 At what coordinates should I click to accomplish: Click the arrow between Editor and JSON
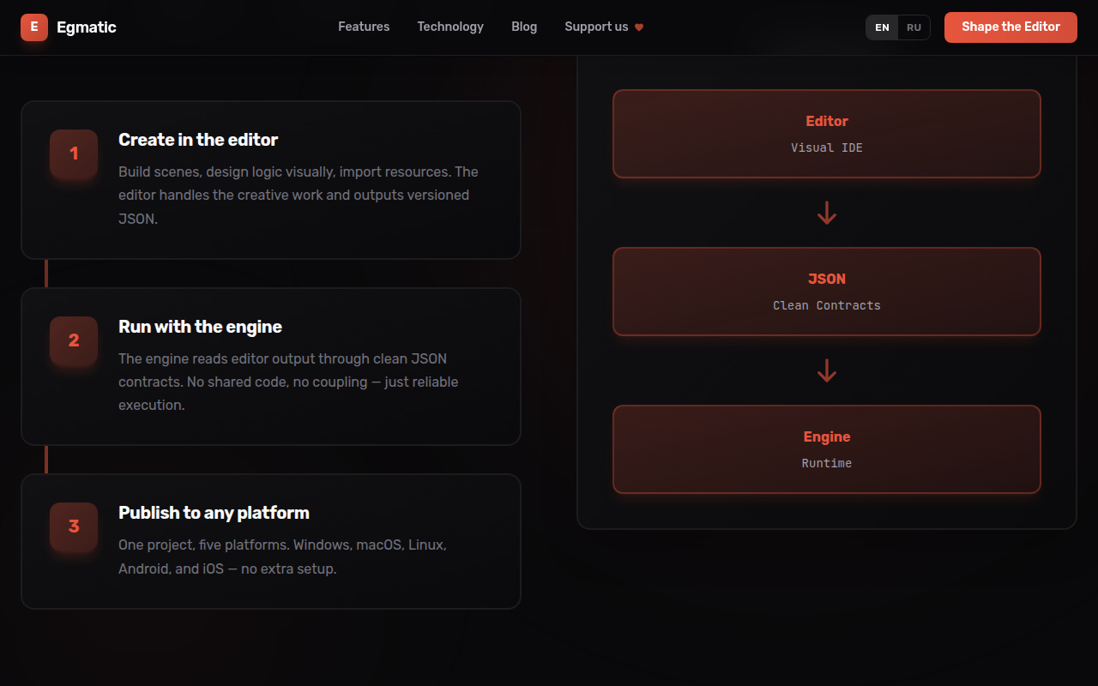click(827, 213)
